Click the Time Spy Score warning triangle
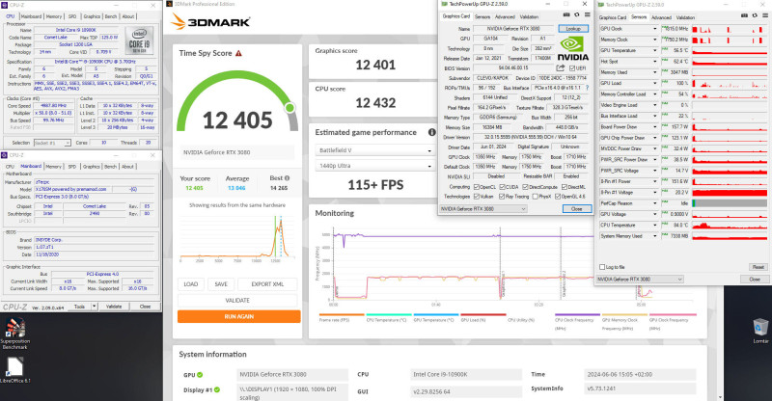This screenshot has width=772, height=401. pyautogui.click(x=238, y=53)
